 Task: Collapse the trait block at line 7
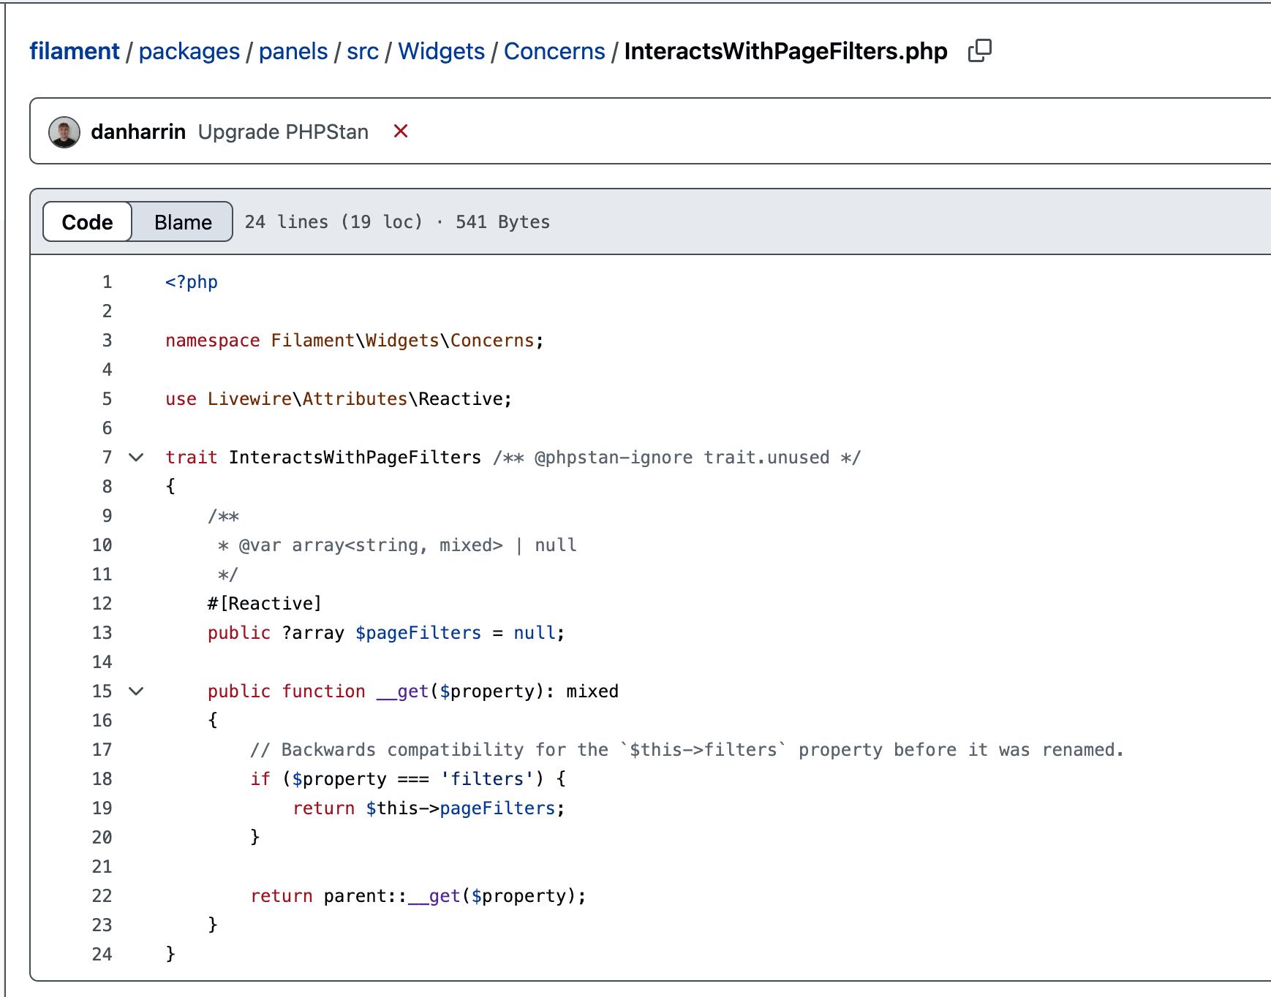[x=136, y=458]
